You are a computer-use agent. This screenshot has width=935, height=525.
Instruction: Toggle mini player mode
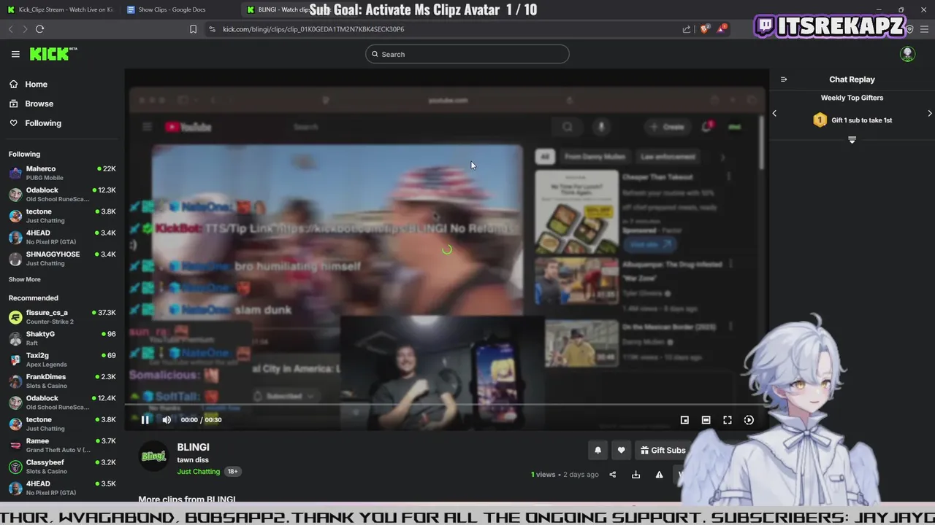tap(684, 420)
